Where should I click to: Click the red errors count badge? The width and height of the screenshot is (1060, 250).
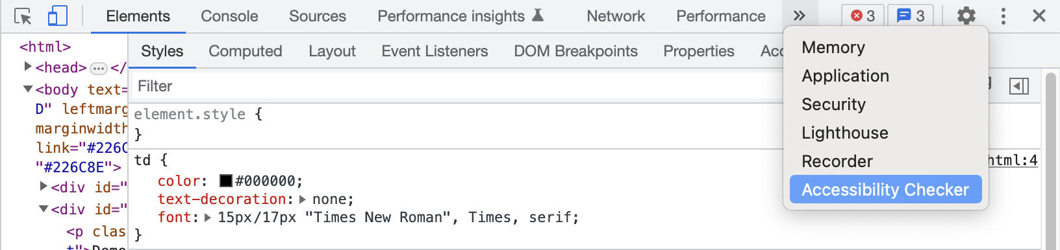pos(863,16)
